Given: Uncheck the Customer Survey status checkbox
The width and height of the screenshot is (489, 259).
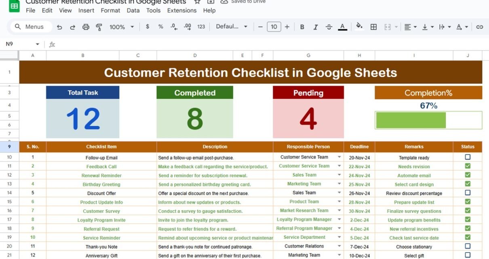Looking at the screenshot, I should (468, 210).
